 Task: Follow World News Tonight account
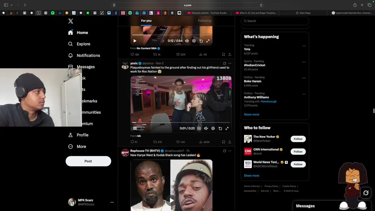[298, 164]
